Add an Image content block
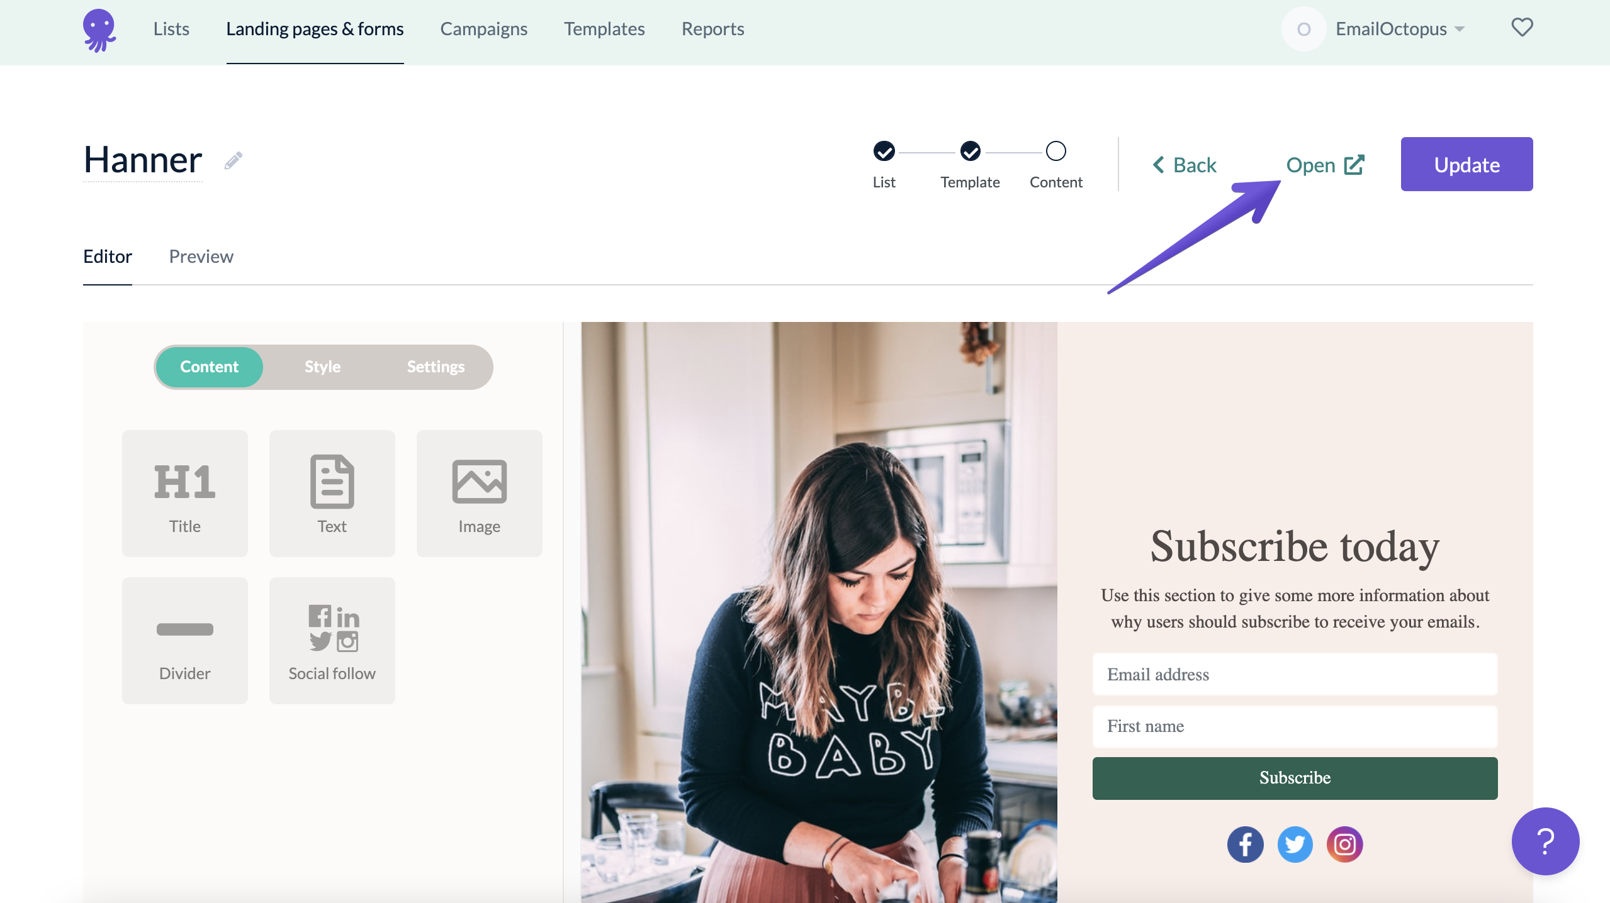 click(x=480, y=494)
